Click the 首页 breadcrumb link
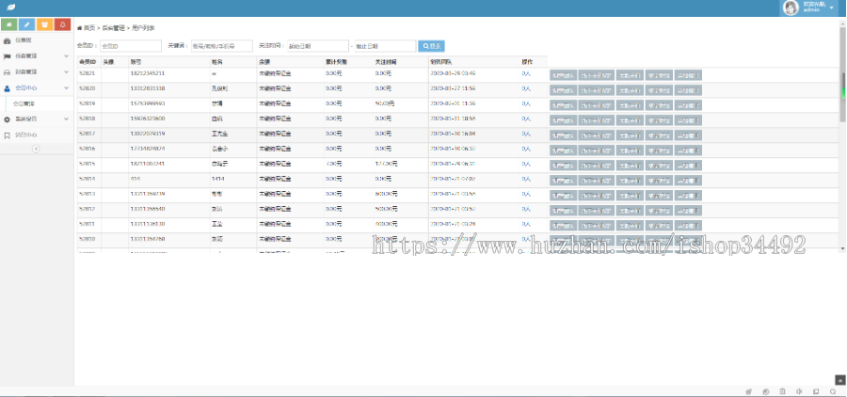This screenshot has width=847, height=397. tap(88, 28)
